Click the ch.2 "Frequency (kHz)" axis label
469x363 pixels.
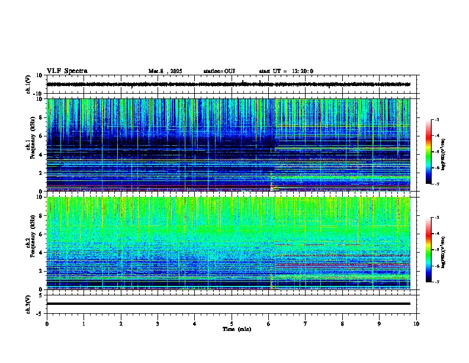[x=33, y=236]
